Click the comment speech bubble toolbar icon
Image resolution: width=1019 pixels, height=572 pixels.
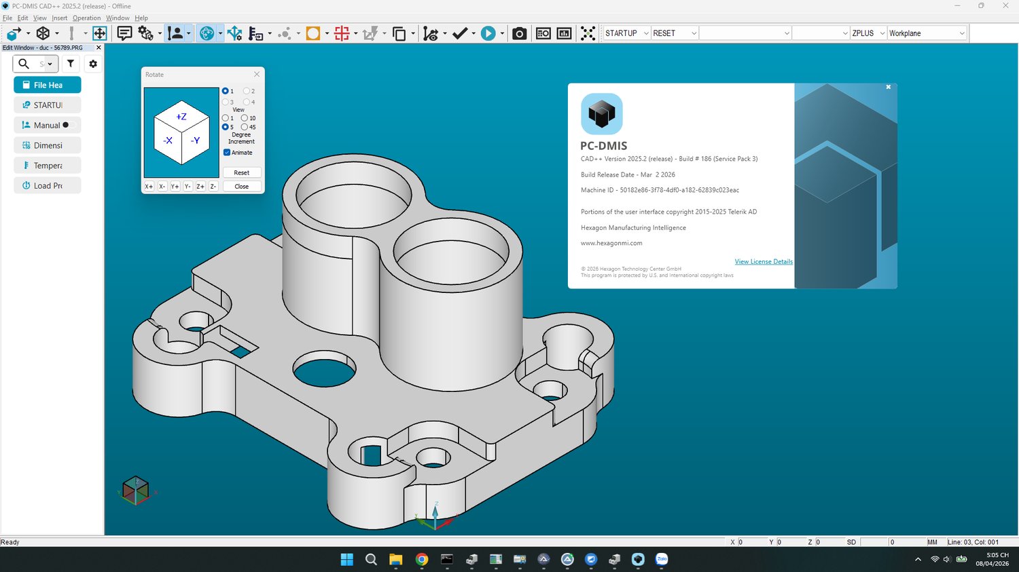[x=124, y=33]
